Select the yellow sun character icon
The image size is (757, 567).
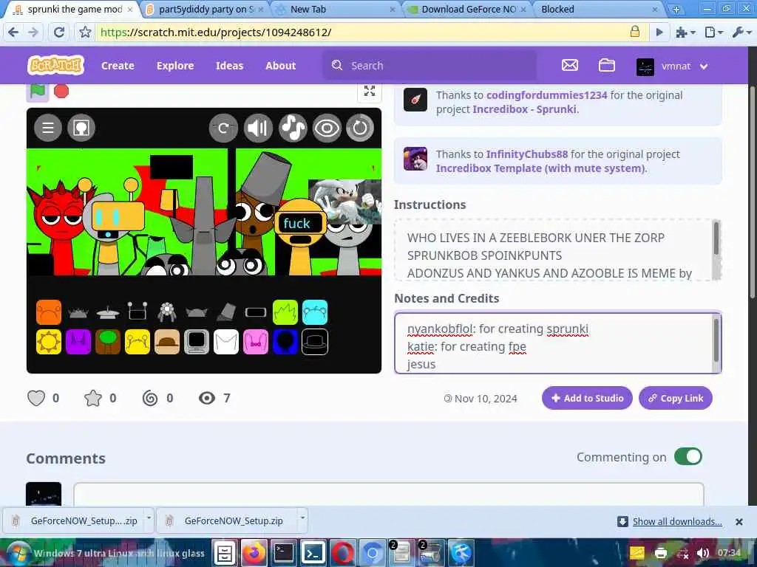49,342
